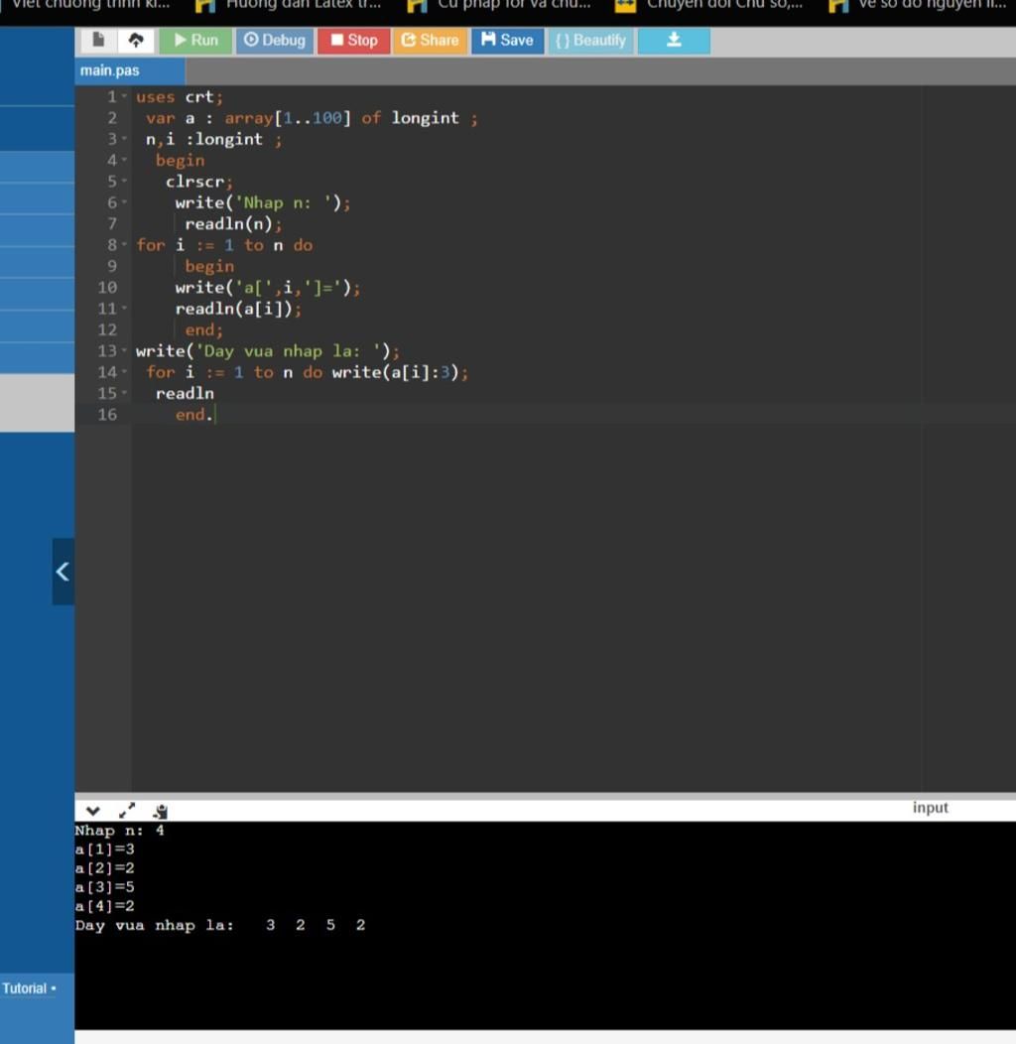
Task: Toggle the fold arrow at line 8 for loop
Action: pos(124,244)
